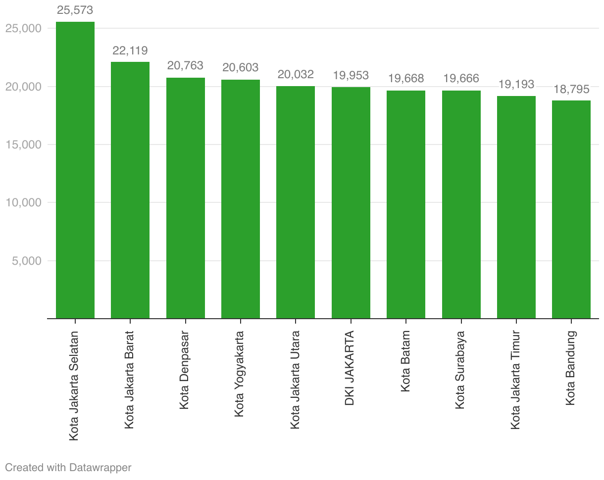This screenshot has width=604, height=480.
Task: Click the Created with Datawrapper text
Action: point(68,467)
